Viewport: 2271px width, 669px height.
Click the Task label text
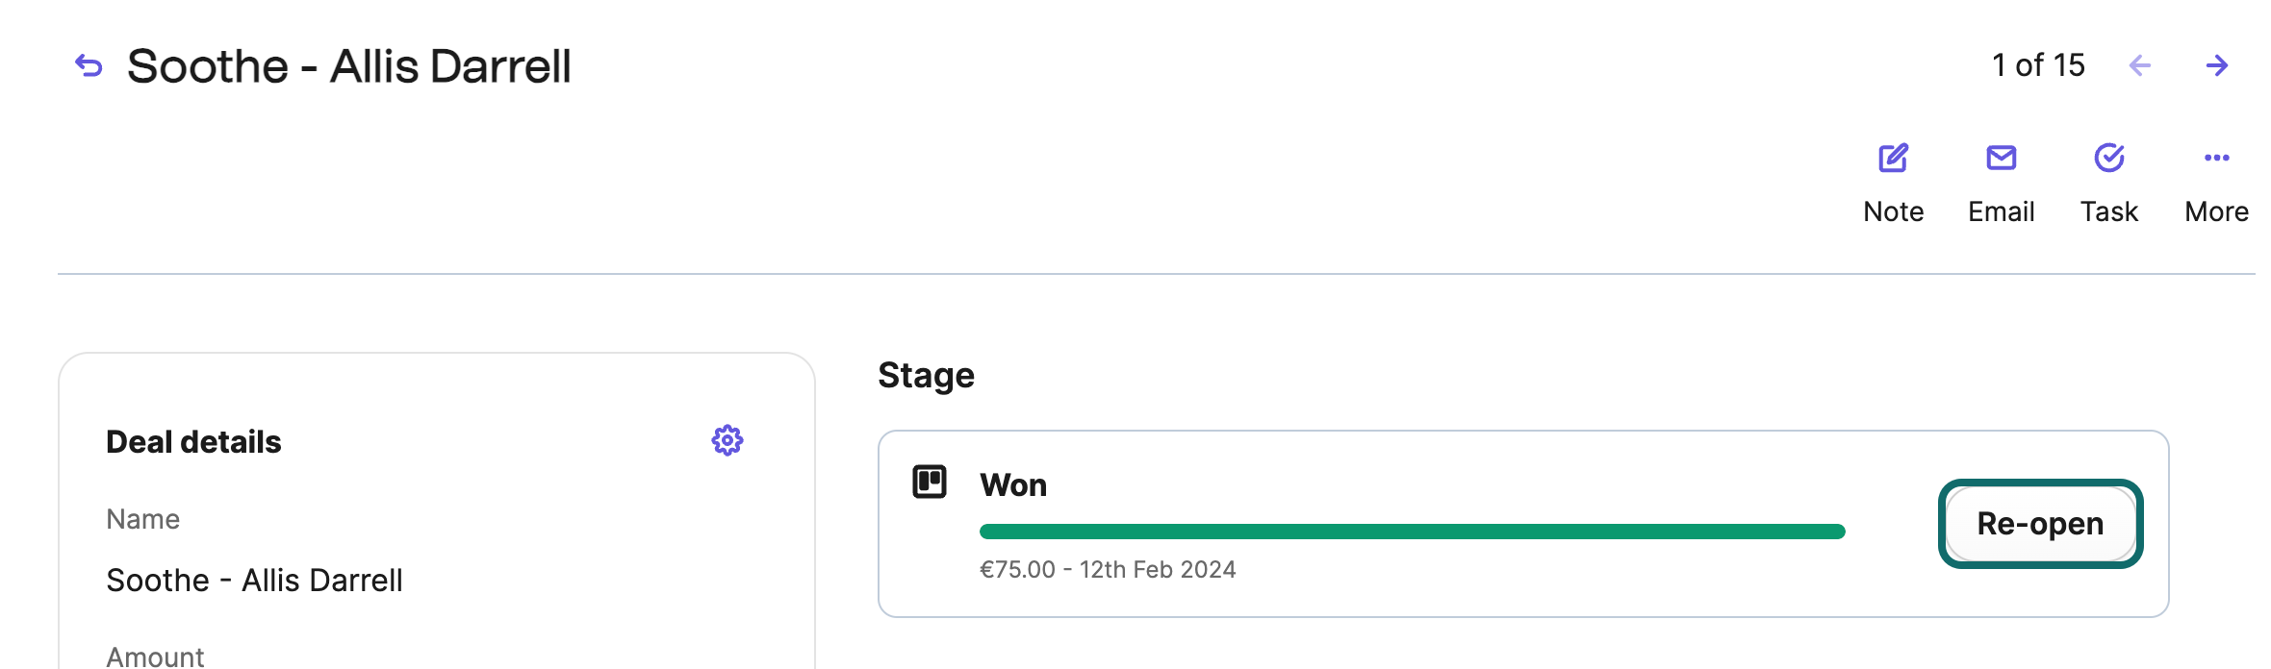point(2108,211)
